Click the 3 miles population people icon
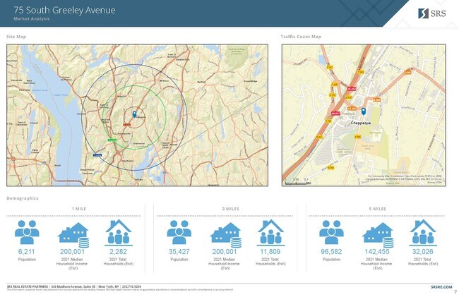The image size is (459, 297). [x=181, y=231]
